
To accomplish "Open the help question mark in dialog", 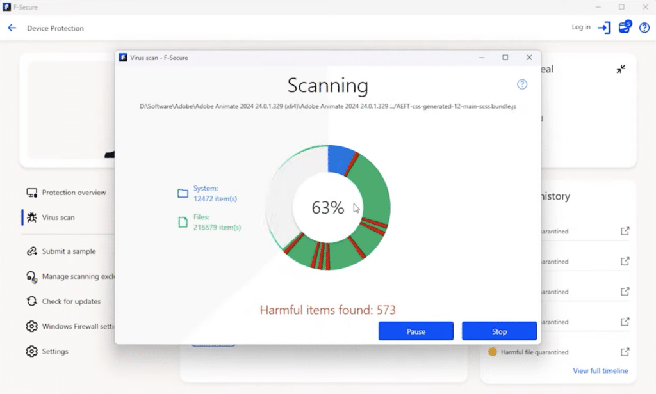I will [522, 84].
